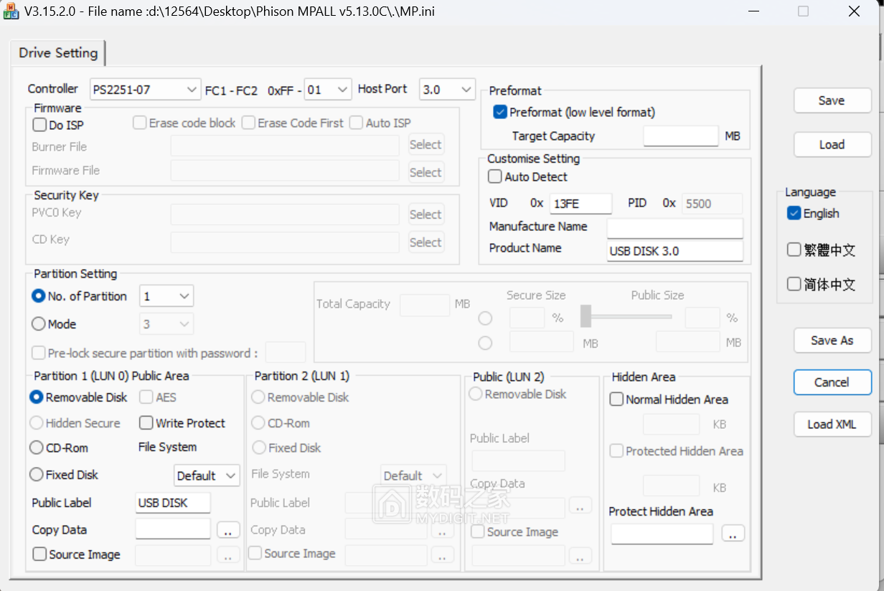This screenshot has width=884, height=591.
Task: Click Partition 1 Public Label field
Action: click(x=173, y=503)
